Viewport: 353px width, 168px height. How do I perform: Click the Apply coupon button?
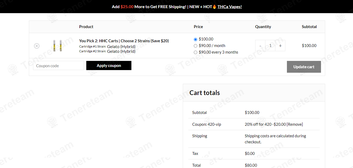[x=109, y=65]
